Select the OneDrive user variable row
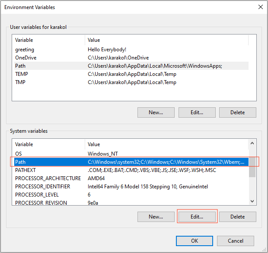 [x=131, y=58]
